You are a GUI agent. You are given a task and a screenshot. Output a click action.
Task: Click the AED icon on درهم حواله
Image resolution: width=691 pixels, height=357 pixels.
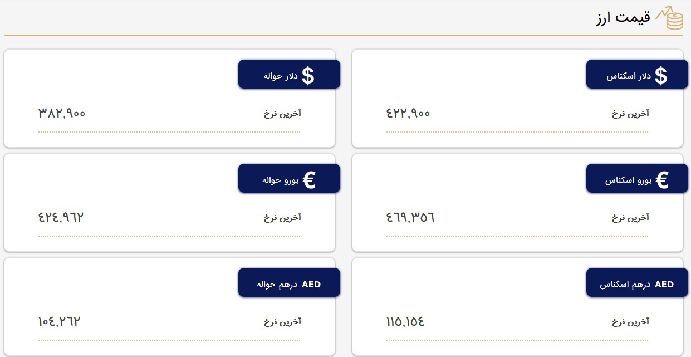pyautogui.click(x=311, y=285)
